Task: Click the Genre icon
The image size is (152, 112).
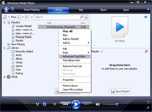Action: click(13, 66)
